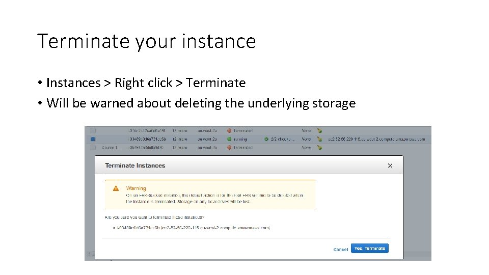Screen dimensions: 489x275
Task: Open the alarm icon for the running instance
Action: tap(319, 139)
